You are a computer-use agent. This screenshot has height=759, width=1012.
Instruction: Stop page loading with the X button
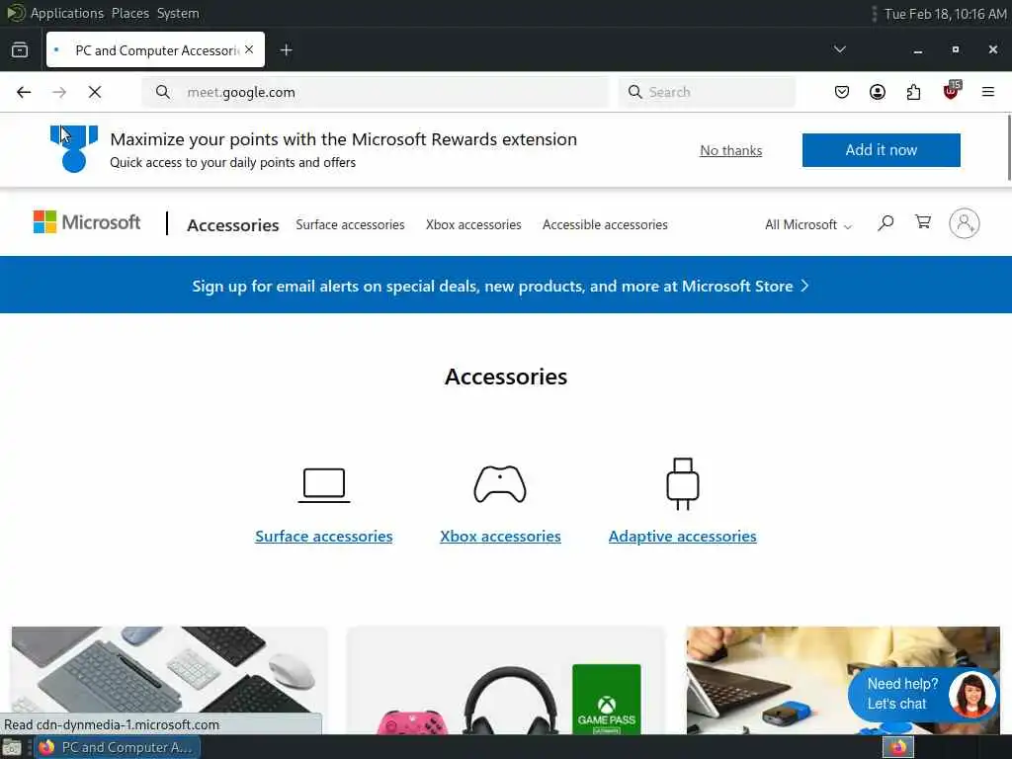(x=95, y=92)
